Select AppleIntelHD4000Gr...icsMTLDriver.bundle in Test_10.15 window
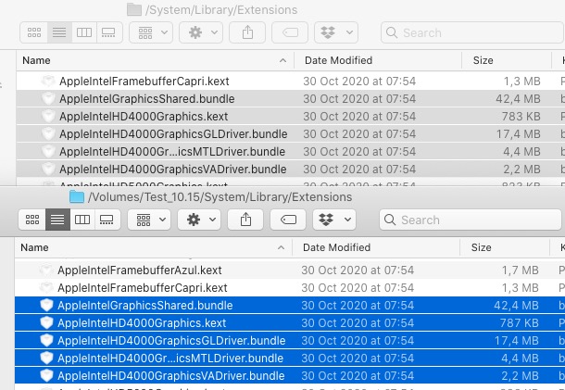This screenshot has width=565, height=390. point(290,359)
